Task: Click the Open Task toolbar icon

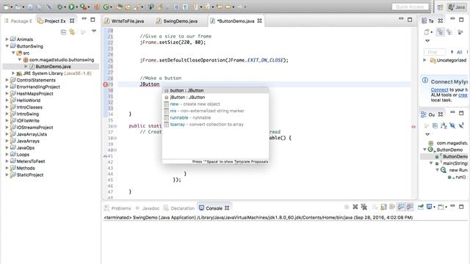Action: pyautogui.click(x=128, y=7)
